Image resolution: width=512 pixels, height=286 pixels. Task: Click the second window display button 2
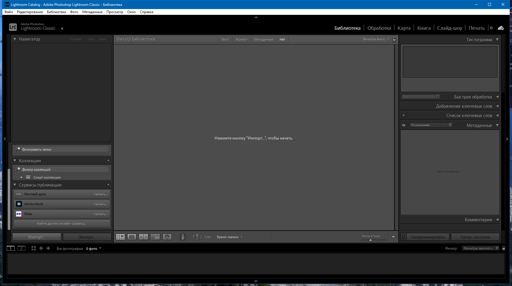[21, 248]
